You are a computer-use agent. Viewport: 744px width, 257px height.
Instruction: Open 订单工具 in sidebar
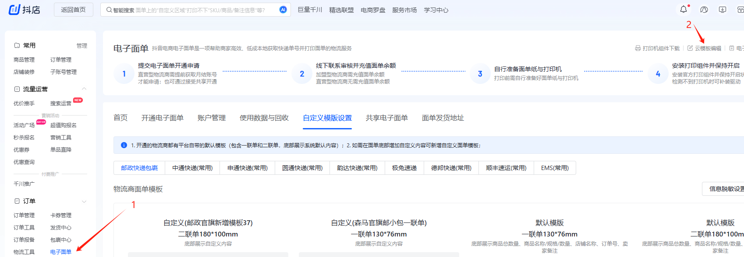pos(24,227)
